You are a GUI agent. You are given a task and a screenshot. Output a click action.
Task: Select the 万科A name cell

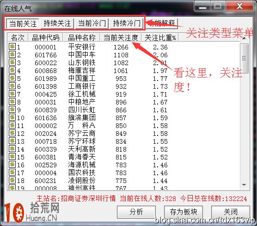pyautogui.click(x=82, y=126)
